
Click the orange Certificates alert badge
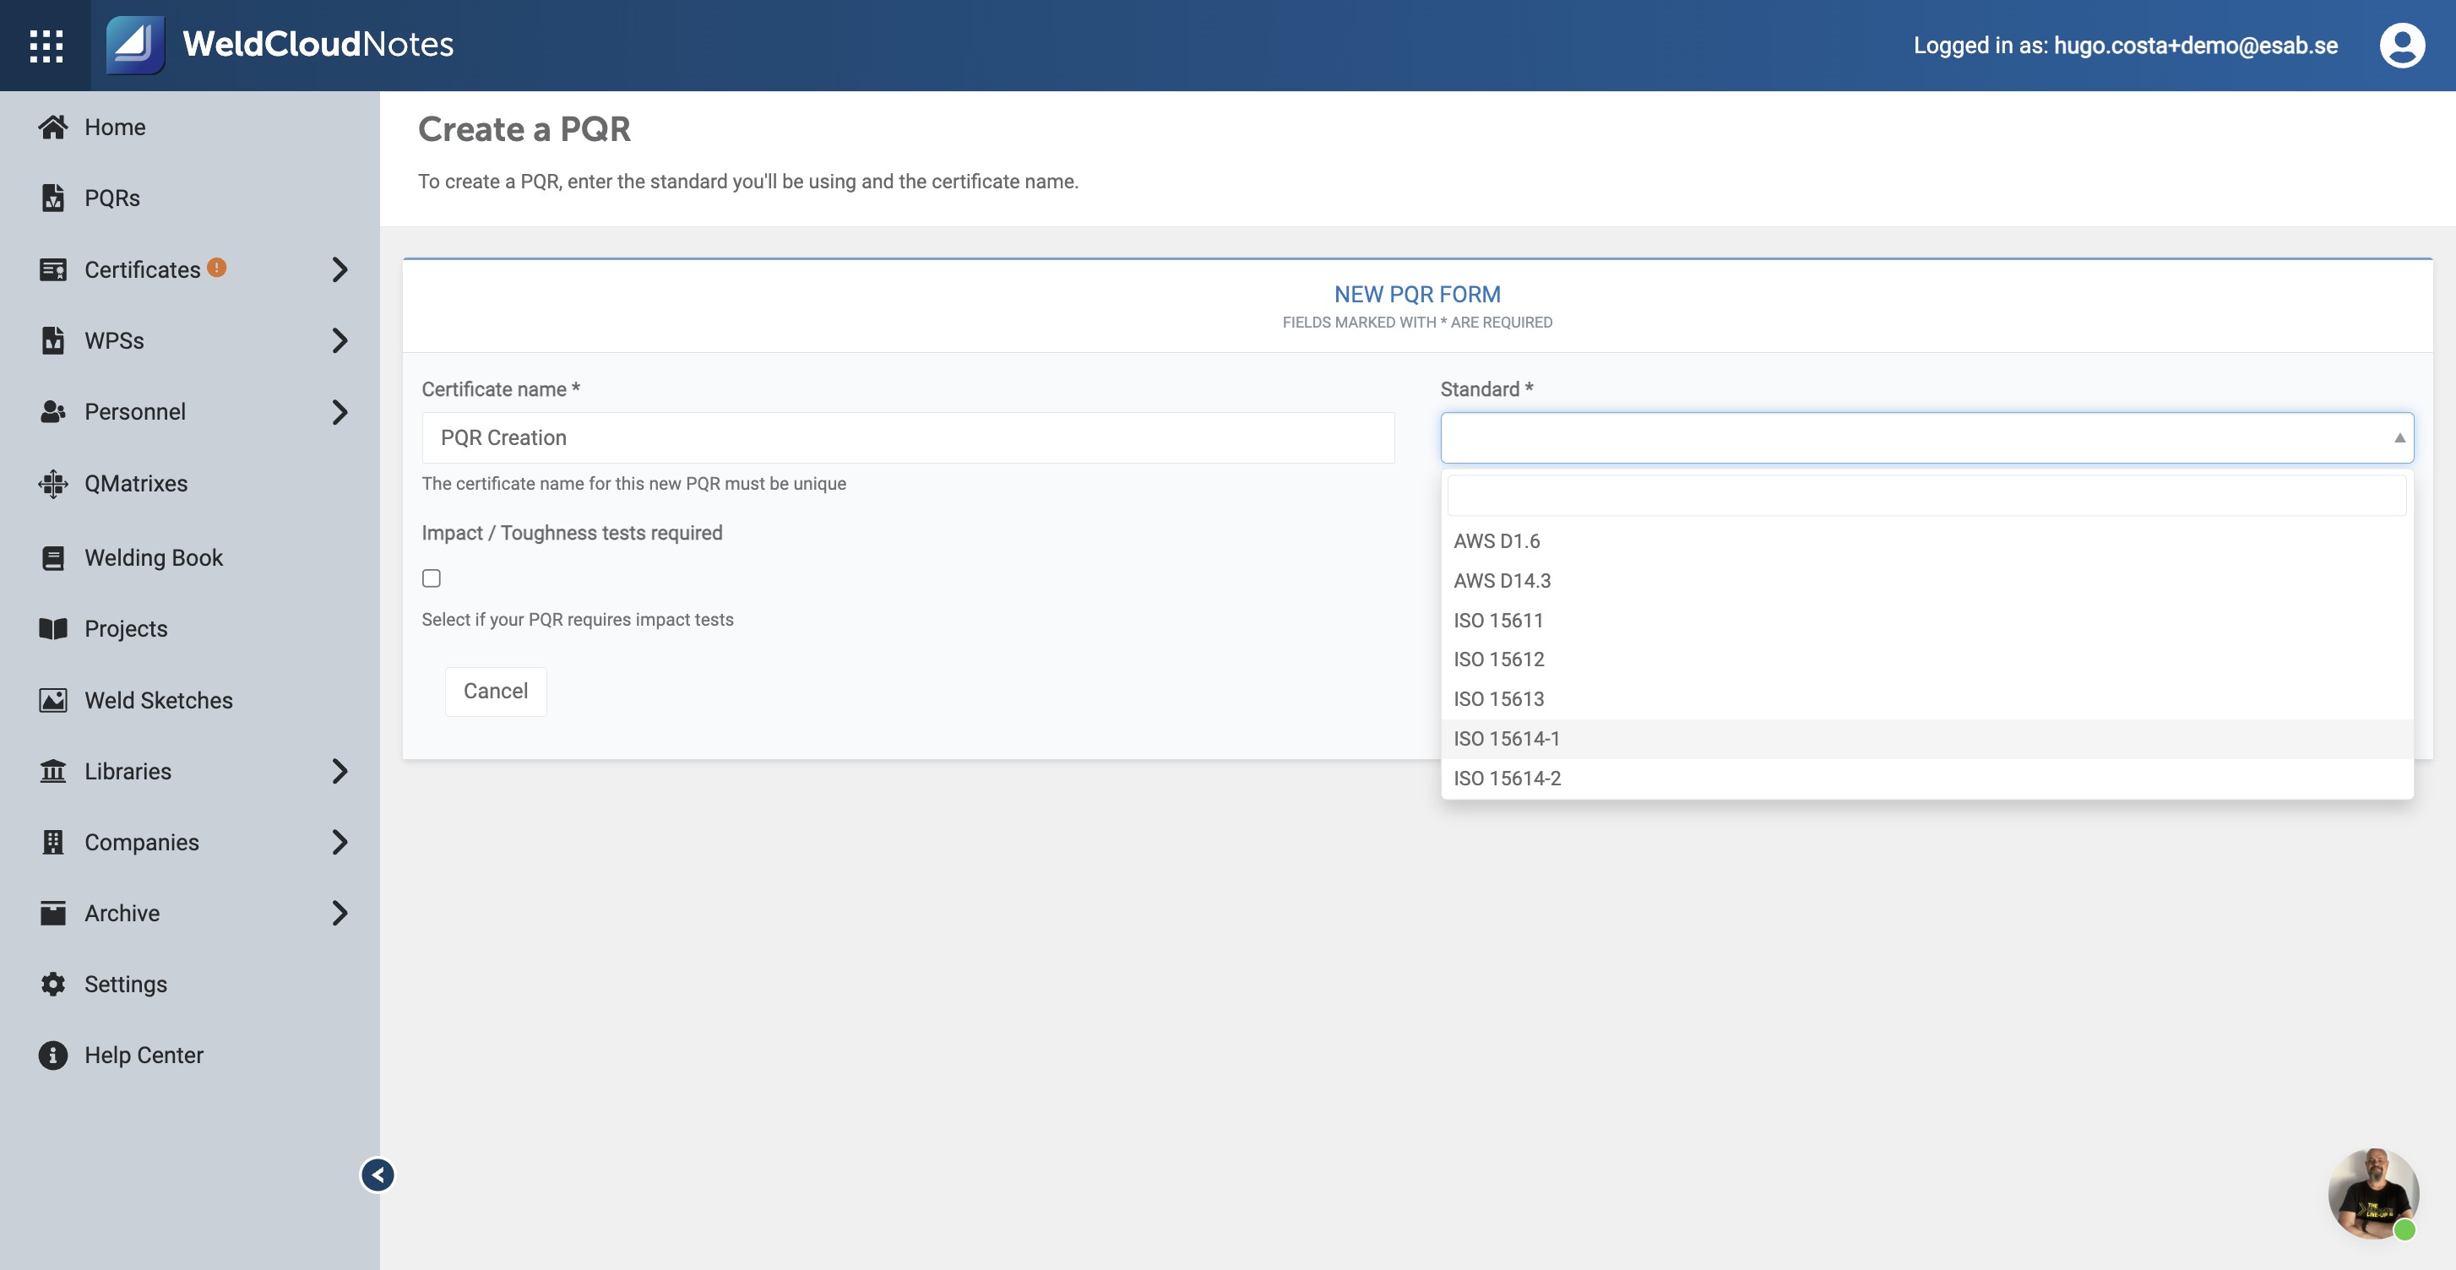point(217,267)
